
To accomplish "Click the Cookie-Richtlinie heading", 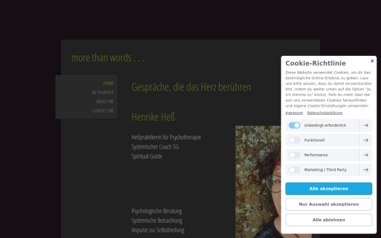I will point(316,63).
